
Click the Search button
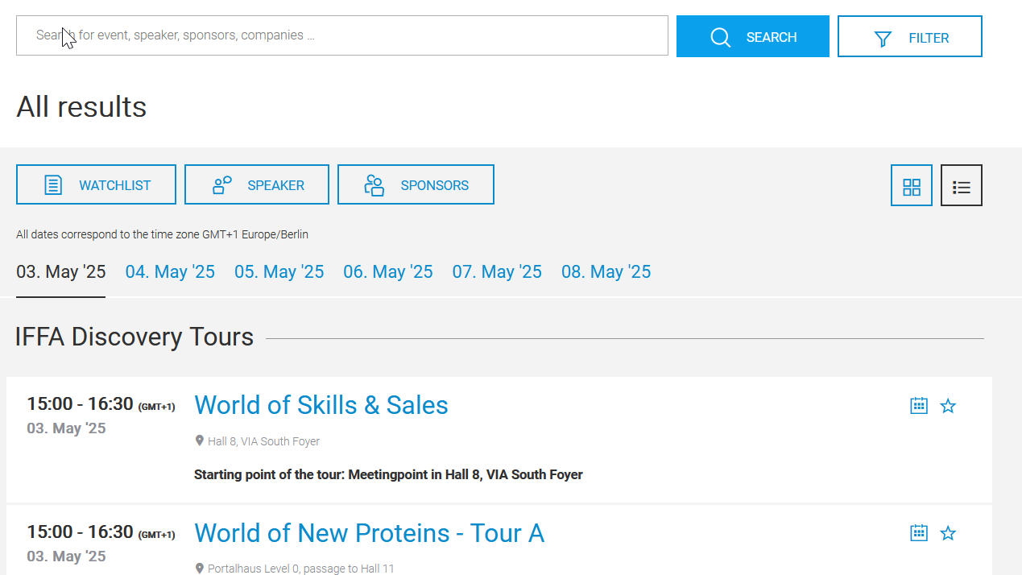coord(752,37)
